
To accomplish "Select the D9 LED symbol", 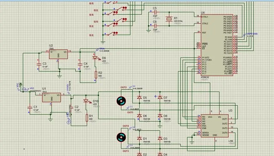I will pos(96,58).
